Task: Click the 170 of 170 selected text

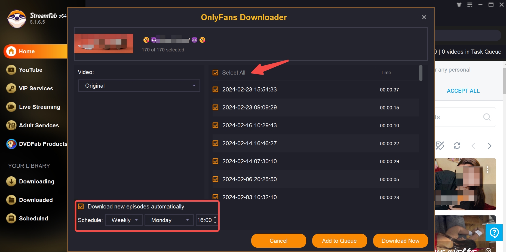Action: [x=163, y=50]
